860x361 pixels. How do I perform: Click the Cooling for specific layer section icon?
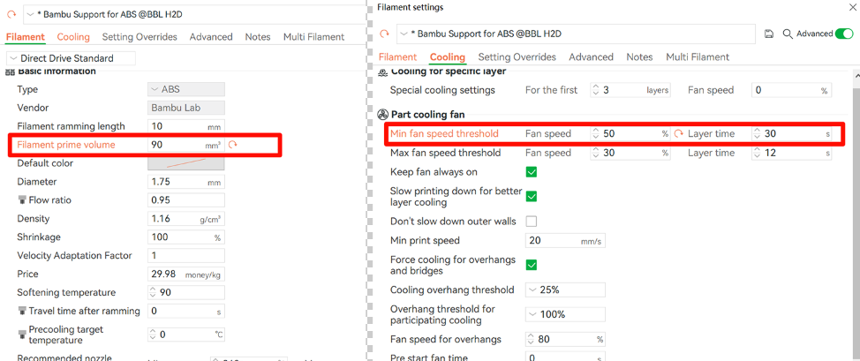coord(383,72)
